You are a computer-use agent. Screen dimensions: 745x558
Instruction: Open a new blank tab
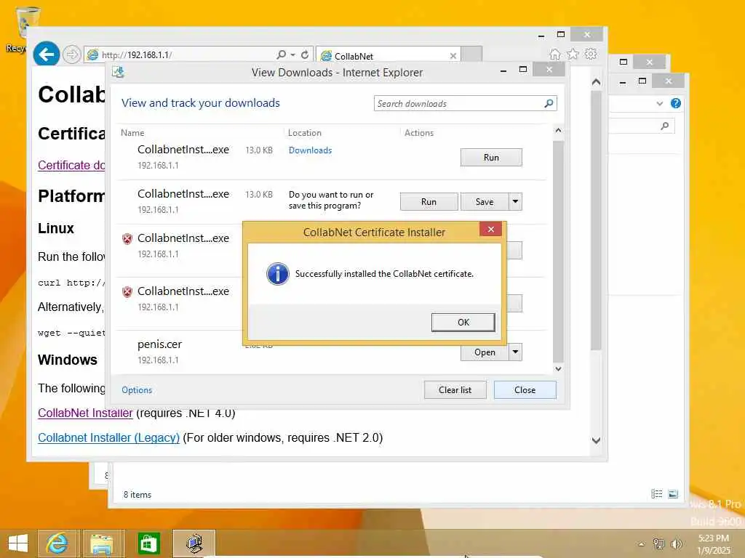471,54
